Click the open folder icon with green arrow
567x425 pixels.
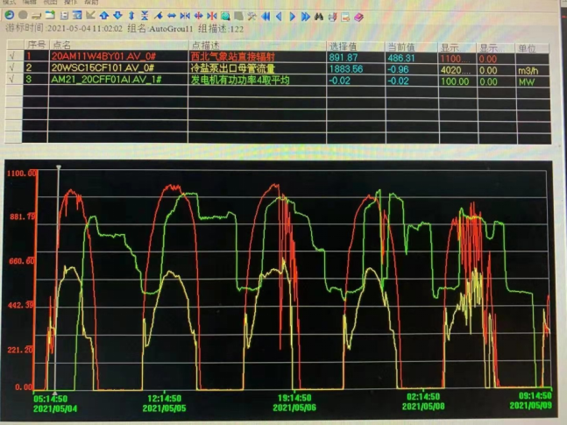tap(50, 15)
